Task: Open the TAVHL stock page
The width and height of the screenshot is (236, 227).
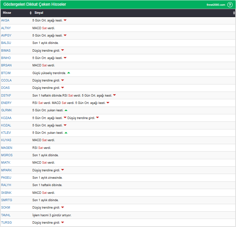Action: coord(6,215)
